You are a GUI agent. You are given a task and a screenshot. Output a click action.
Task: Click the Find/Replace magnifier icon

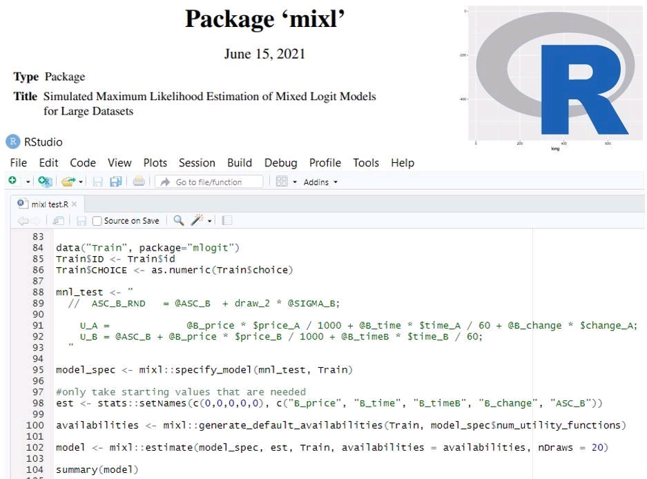179,220
